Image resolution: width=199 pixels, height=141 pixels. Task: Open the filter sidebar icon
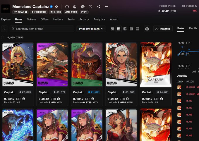(x=4, y=29)
